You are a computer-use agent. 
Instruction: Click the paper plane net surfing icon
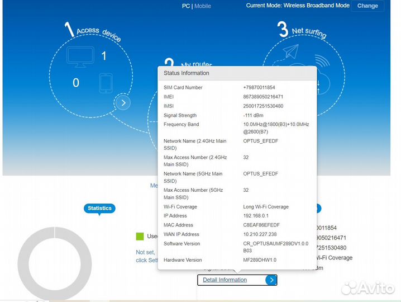[x=291, y=51]
